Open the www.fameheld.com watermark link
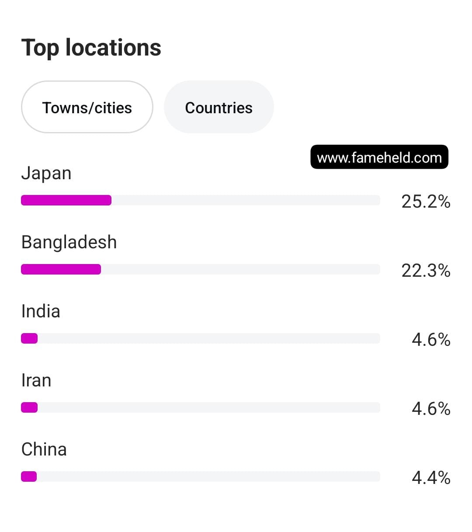This screenshot has height=532, width=472. tap(379, 157)
